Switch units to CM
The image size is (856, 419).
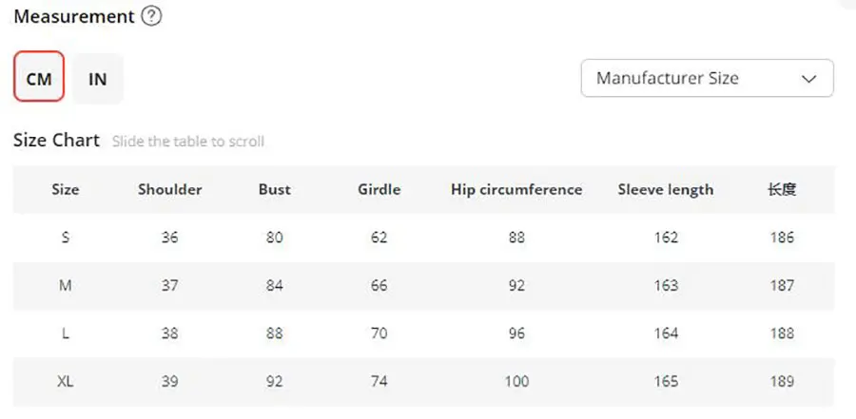(x=39, y=79)
